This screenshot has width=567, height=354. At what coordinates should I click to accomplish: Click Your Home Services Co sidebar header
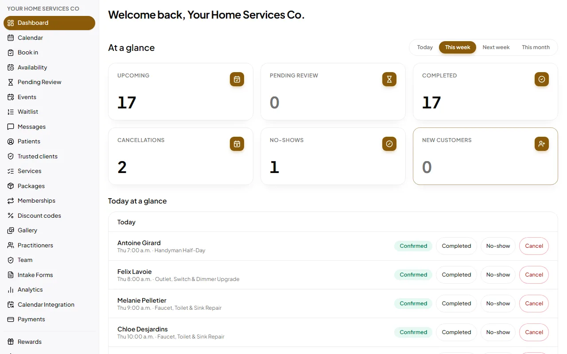[x=43, y=8]
